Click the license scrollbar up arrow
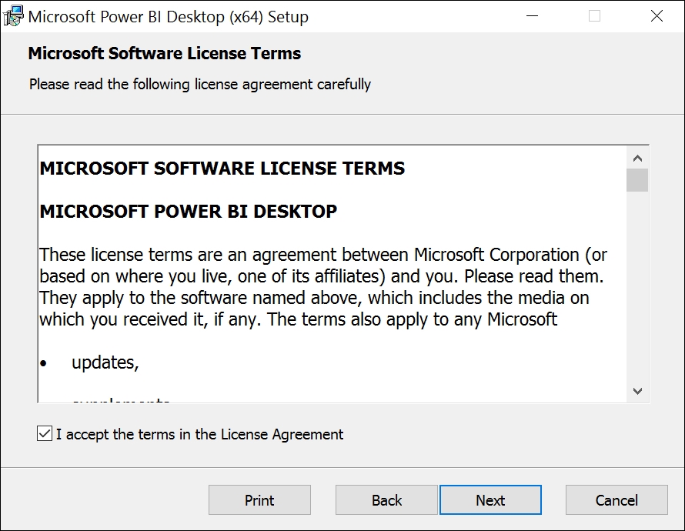 (x=637, y=158)
